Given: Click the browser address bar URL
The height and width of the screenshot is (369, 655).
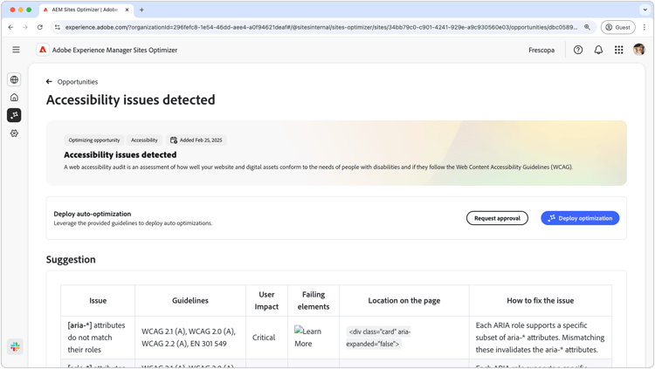Looking at the screenshot, I should 321,27.
